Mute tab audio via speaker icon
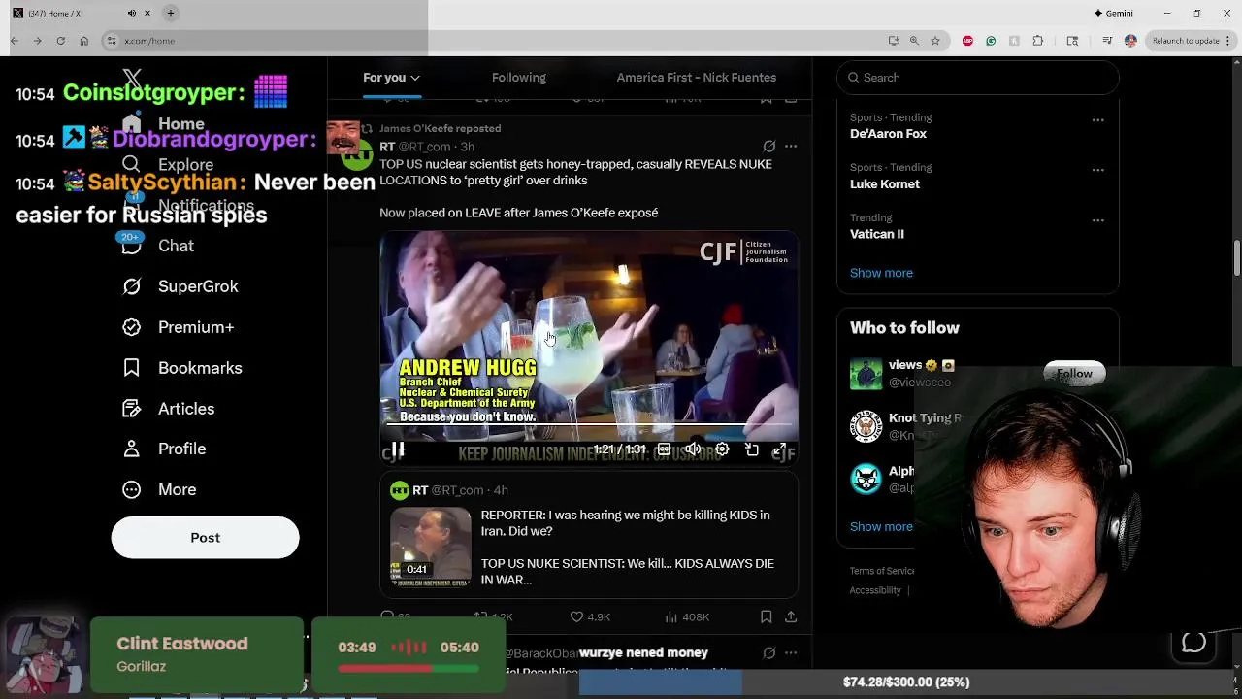Image resolution: width=1242 pixels, height=699 pixels. pos(132,13)
